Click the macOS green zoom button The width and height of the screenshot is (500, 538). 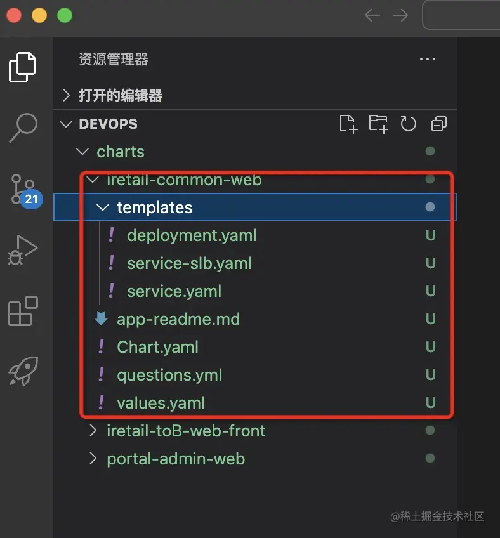click(65, 15)
